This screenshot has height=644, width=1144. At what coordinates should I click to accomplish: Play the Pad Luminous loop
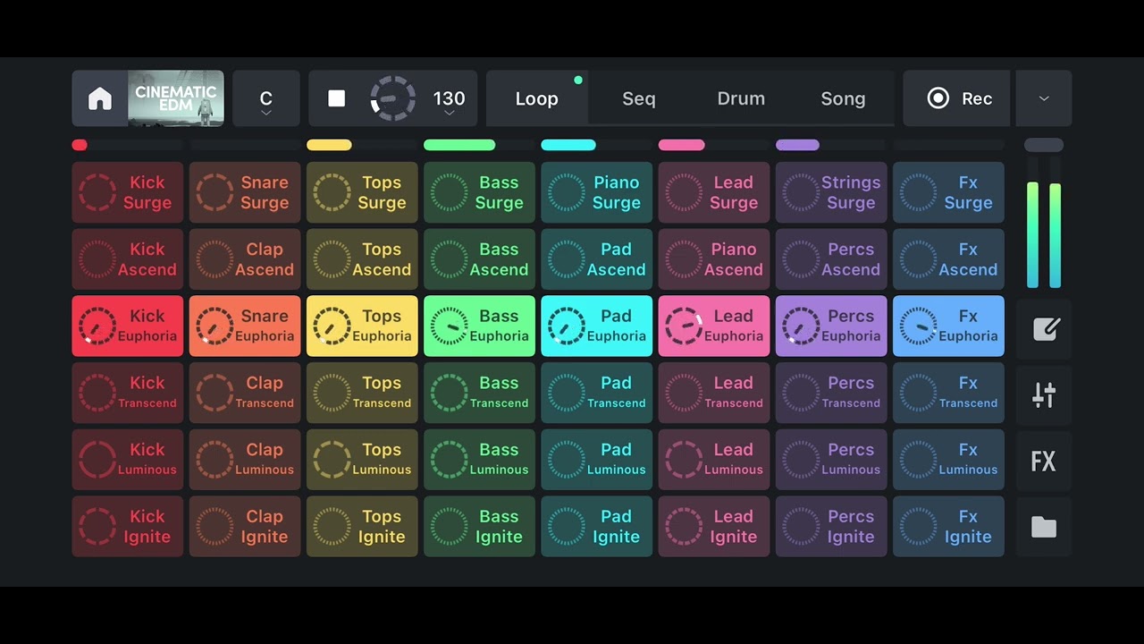pos(596,460)
